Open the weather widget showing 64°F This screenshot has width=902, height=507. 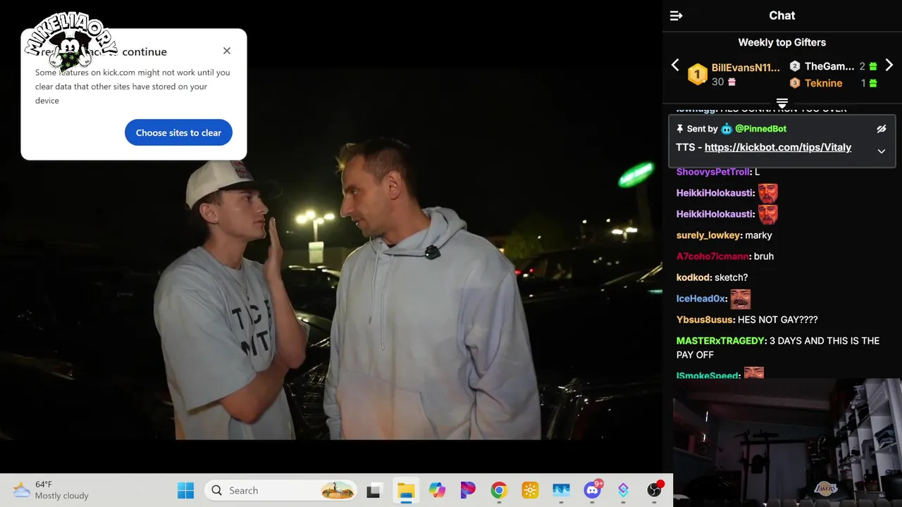tap(51, 490)
